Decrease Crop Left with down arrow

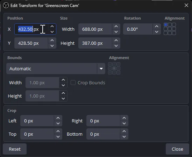(58, 123)
